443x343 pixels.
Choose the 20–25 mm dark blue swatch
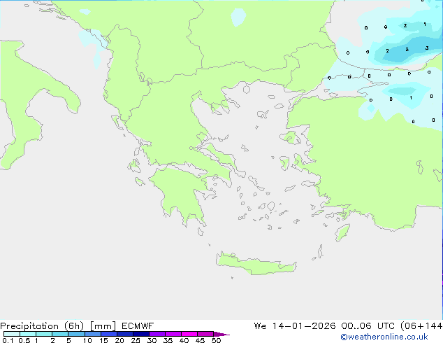125,334
